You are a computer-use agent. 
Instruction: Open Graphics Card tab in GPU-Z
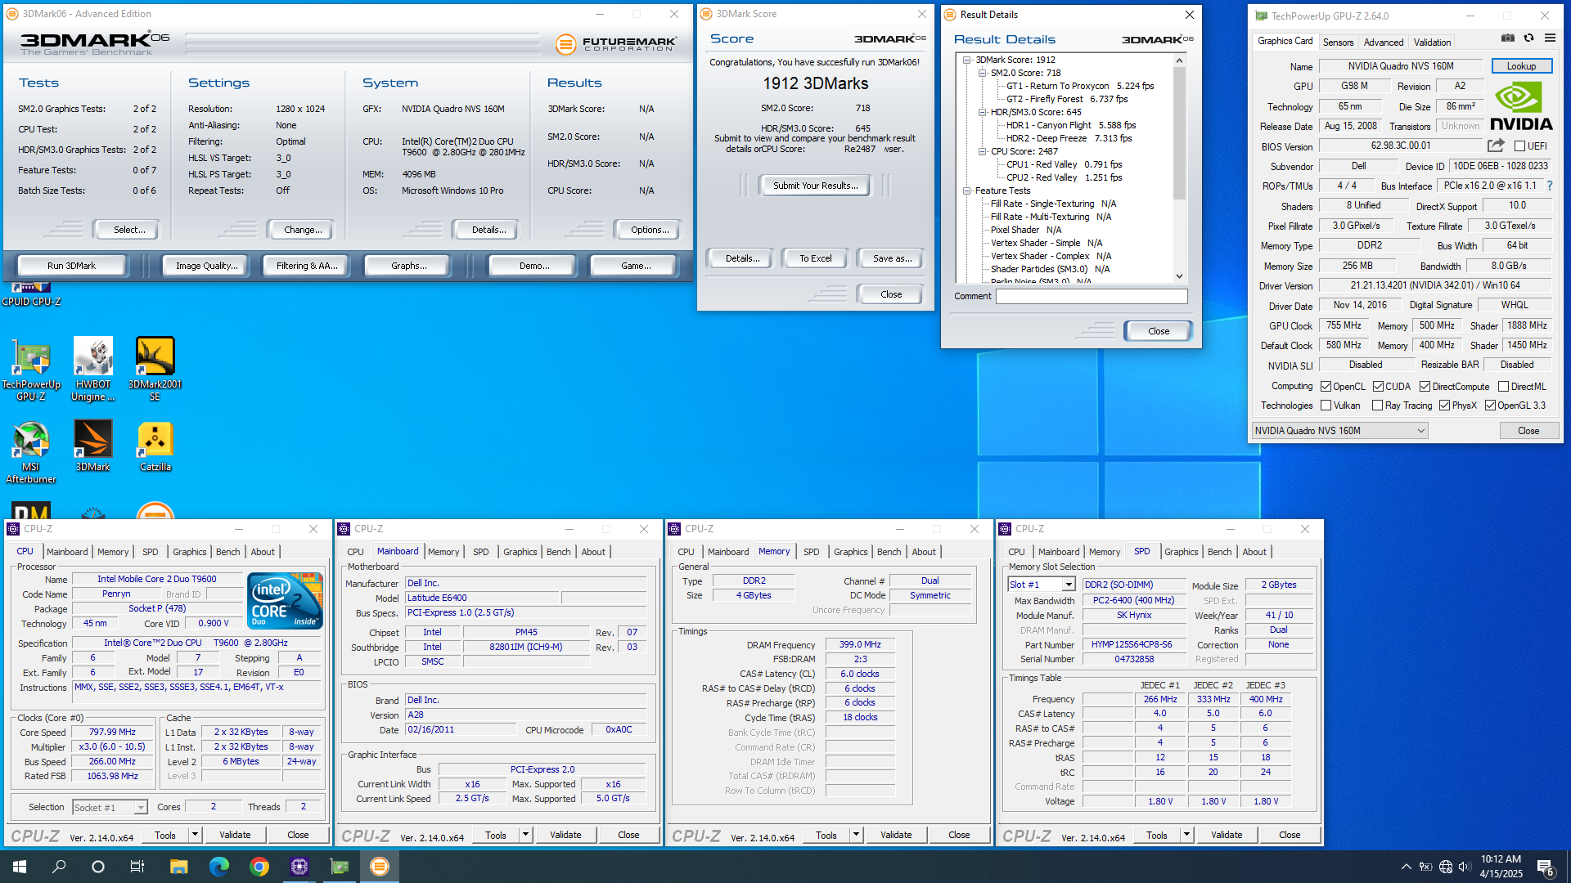[x=1285, y=41]
